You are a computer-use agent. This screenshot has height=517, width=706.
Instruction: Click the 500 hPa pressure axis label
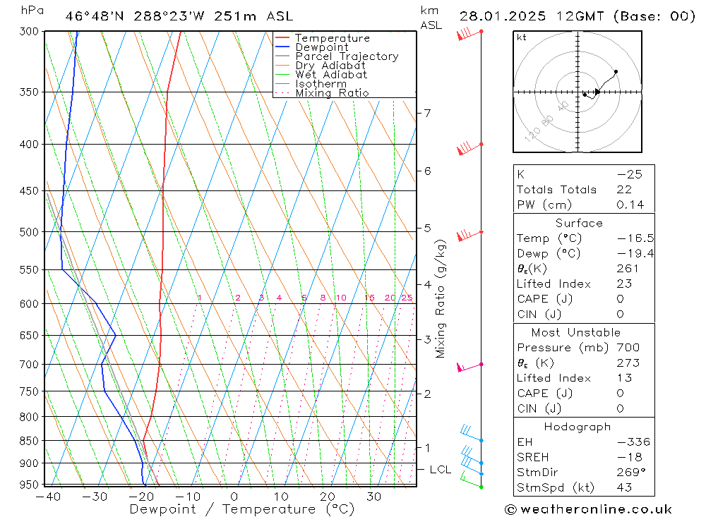[x=30, y=232]
